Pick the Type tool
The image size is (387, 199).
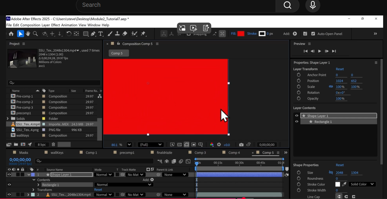[101, 34]
